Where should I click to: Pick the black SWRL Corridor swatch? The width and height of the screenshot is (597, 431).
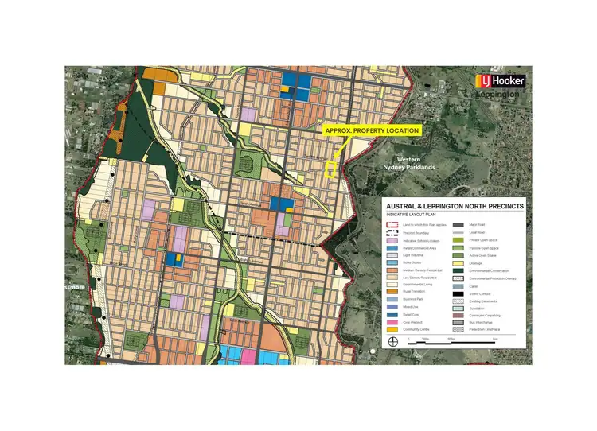pos(458,295)
